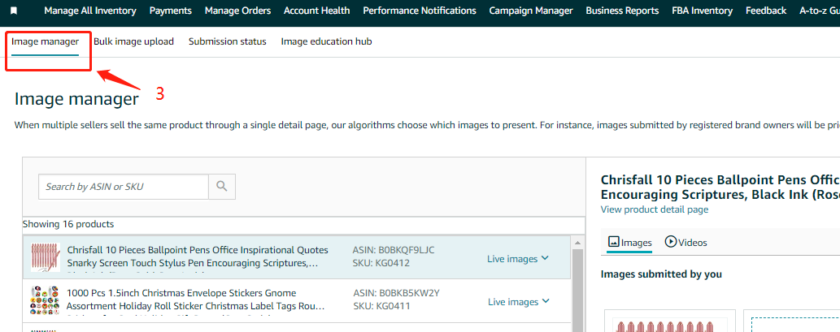Viewport: 840px width, 332px height.
Task: Select the Image manager tab
Action: click(x=45, y=41)
